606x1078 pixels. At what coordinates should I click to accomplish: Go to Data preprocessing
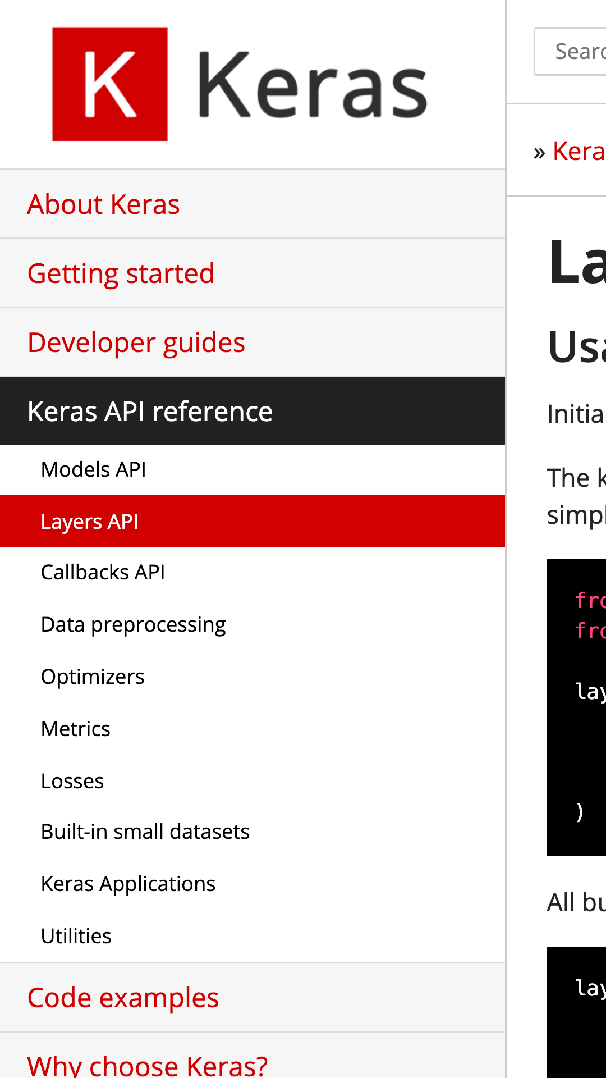252,624
